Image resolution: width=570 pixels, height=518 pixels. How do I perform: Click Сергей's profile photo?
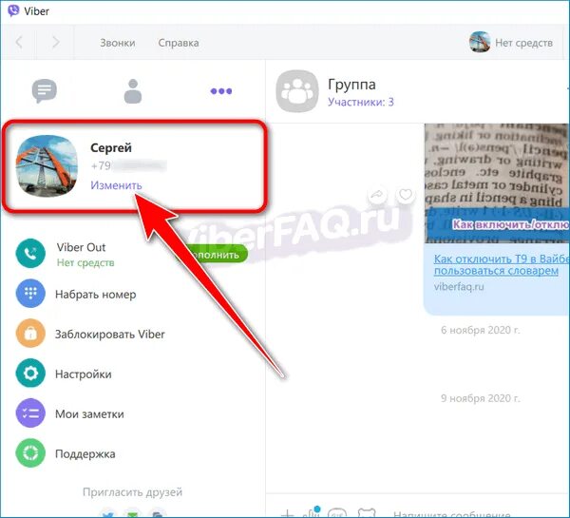coord(47,166)
